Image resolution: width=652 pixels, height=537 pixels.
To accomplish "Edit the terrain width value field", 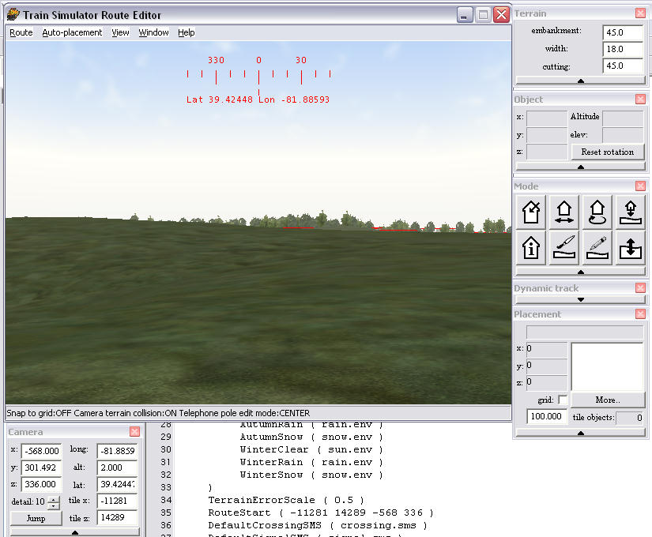I will click(x=623, y=49).
